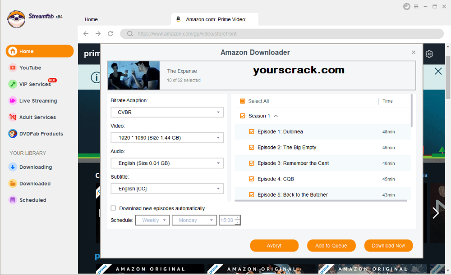Increase schedule time with up stepper
This screenshot has height=275, width=451.
point(238,218)
